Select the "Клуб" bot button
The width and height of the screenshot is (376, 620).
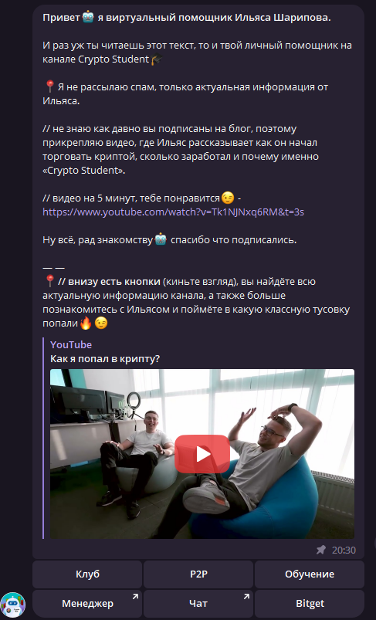[87, 574]
